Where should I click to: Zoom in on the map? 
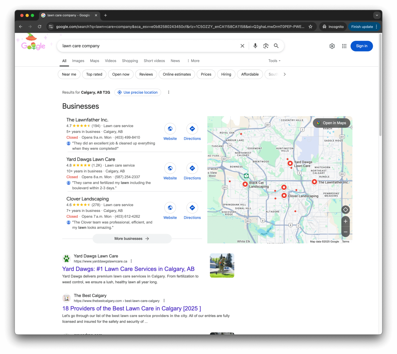tap(345, 221)
